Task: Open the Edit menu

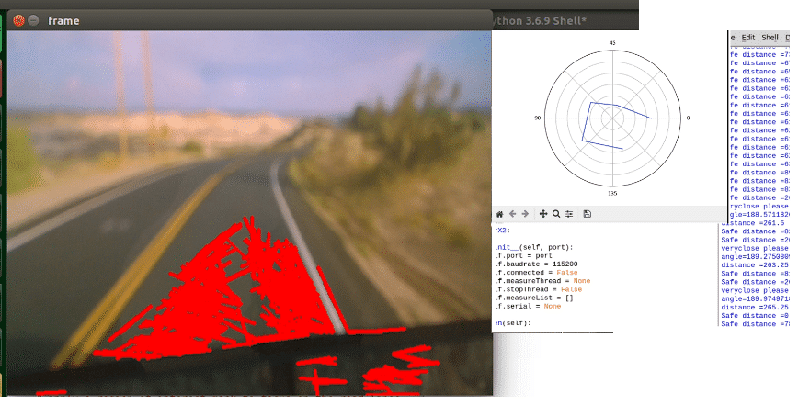Action: tap(748, 37)
